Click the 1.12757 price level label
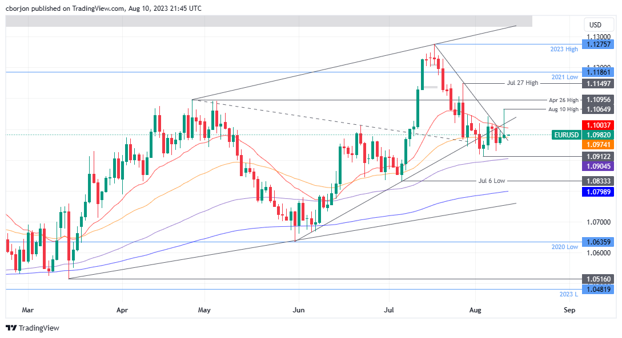The image size is (622, 338). 597,44
